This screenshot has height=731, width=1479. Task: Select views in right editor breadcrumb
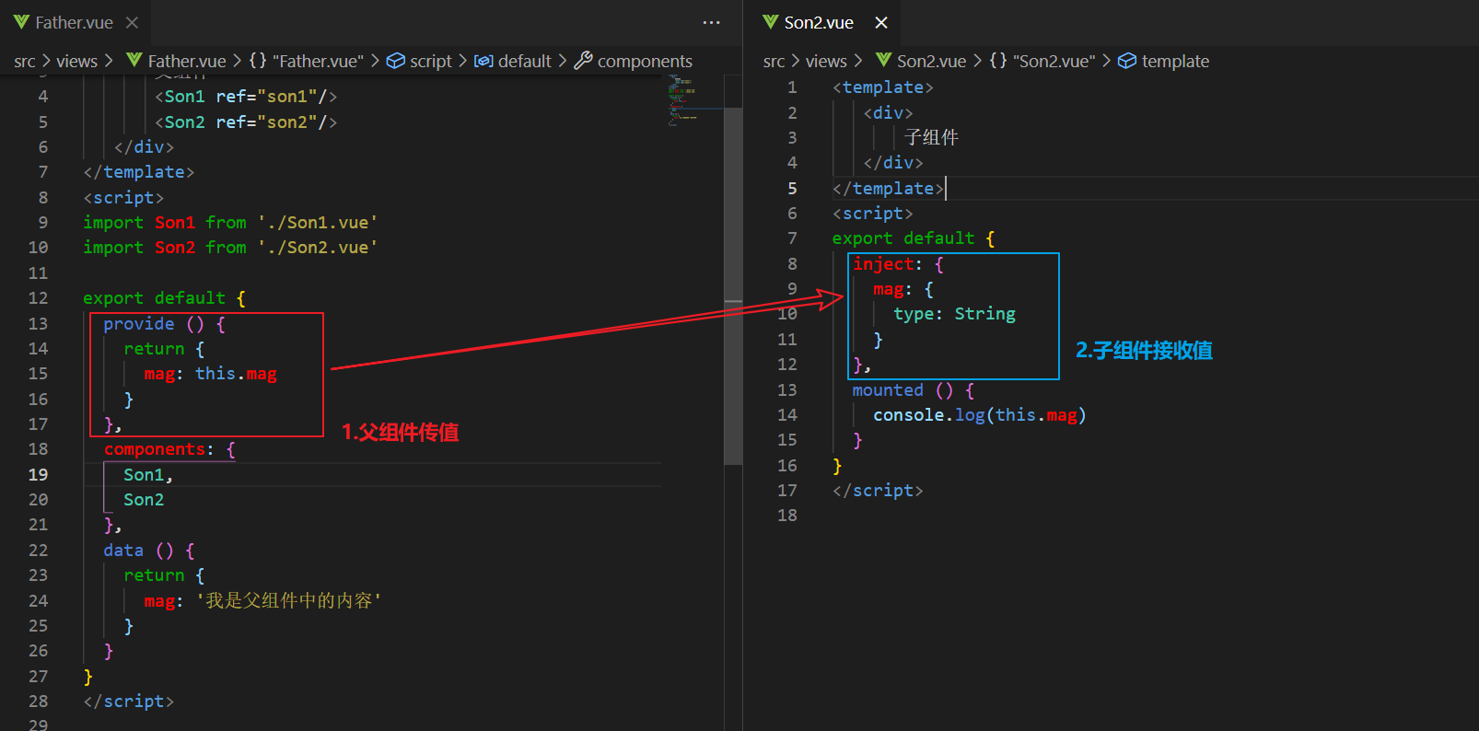(826, 61)
